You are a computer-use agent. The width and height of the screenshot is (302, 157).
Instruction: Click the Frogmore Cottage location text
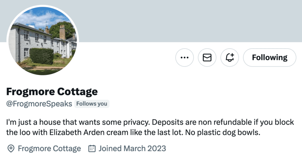click(x=49, y=148)
